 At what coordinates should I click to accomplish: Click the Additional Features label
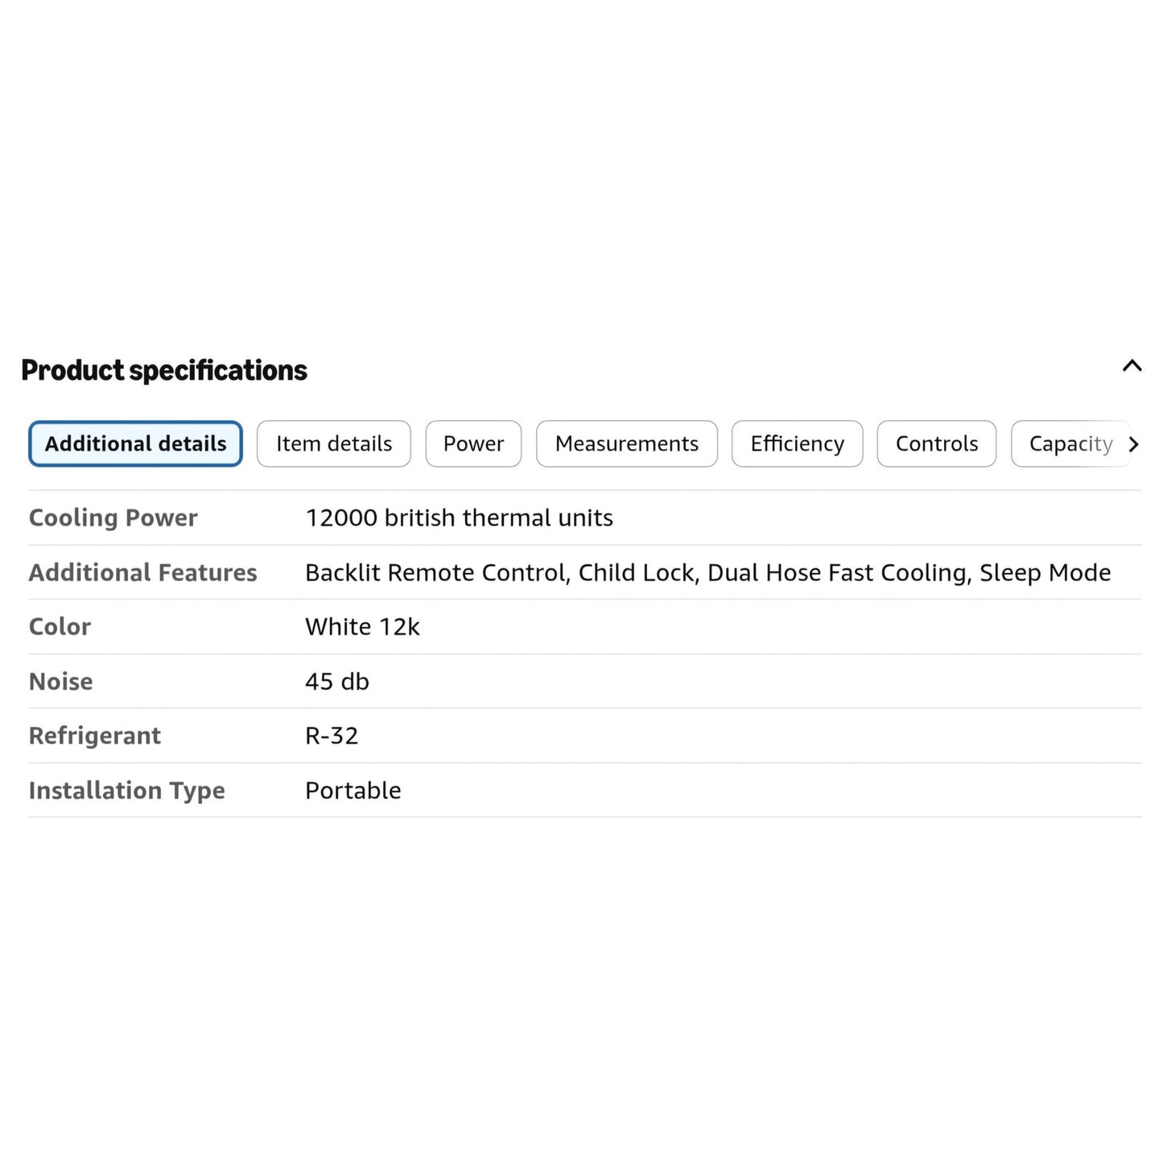point(142,572)
